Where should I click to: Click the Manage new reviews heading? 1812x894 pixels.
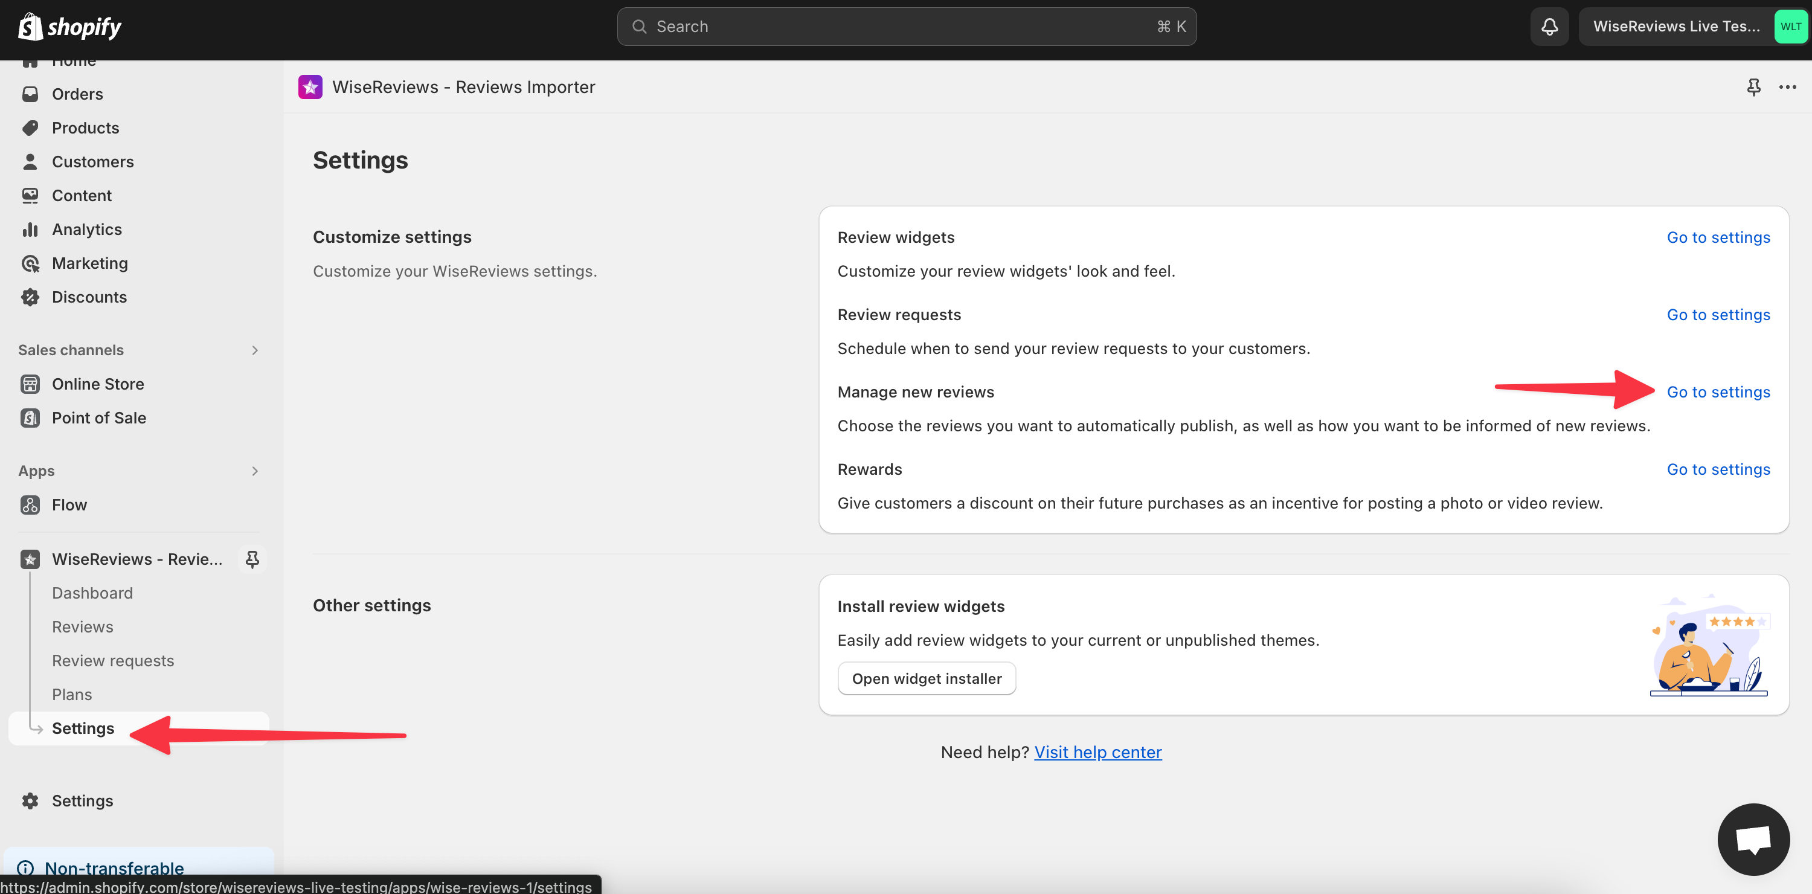(916, 393)
